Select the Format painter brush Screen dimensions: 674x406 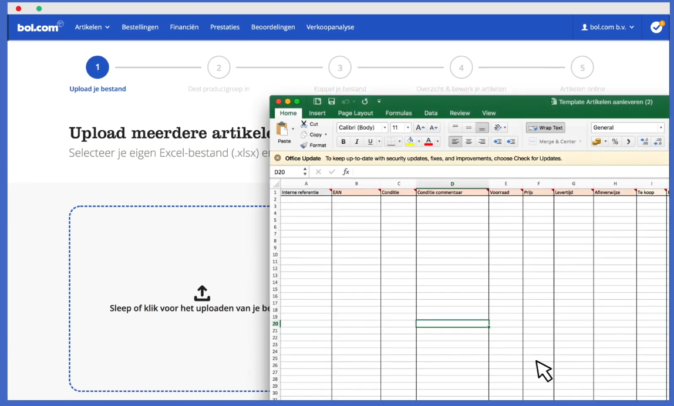tap(304, 146)
